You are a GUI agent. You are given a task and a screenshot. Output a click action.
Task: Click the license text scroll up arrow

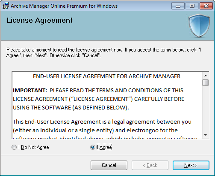point(206,76)
